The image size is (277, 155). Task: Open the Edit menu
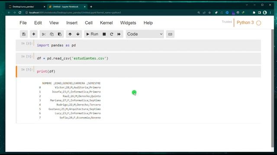tap(38, 23)
